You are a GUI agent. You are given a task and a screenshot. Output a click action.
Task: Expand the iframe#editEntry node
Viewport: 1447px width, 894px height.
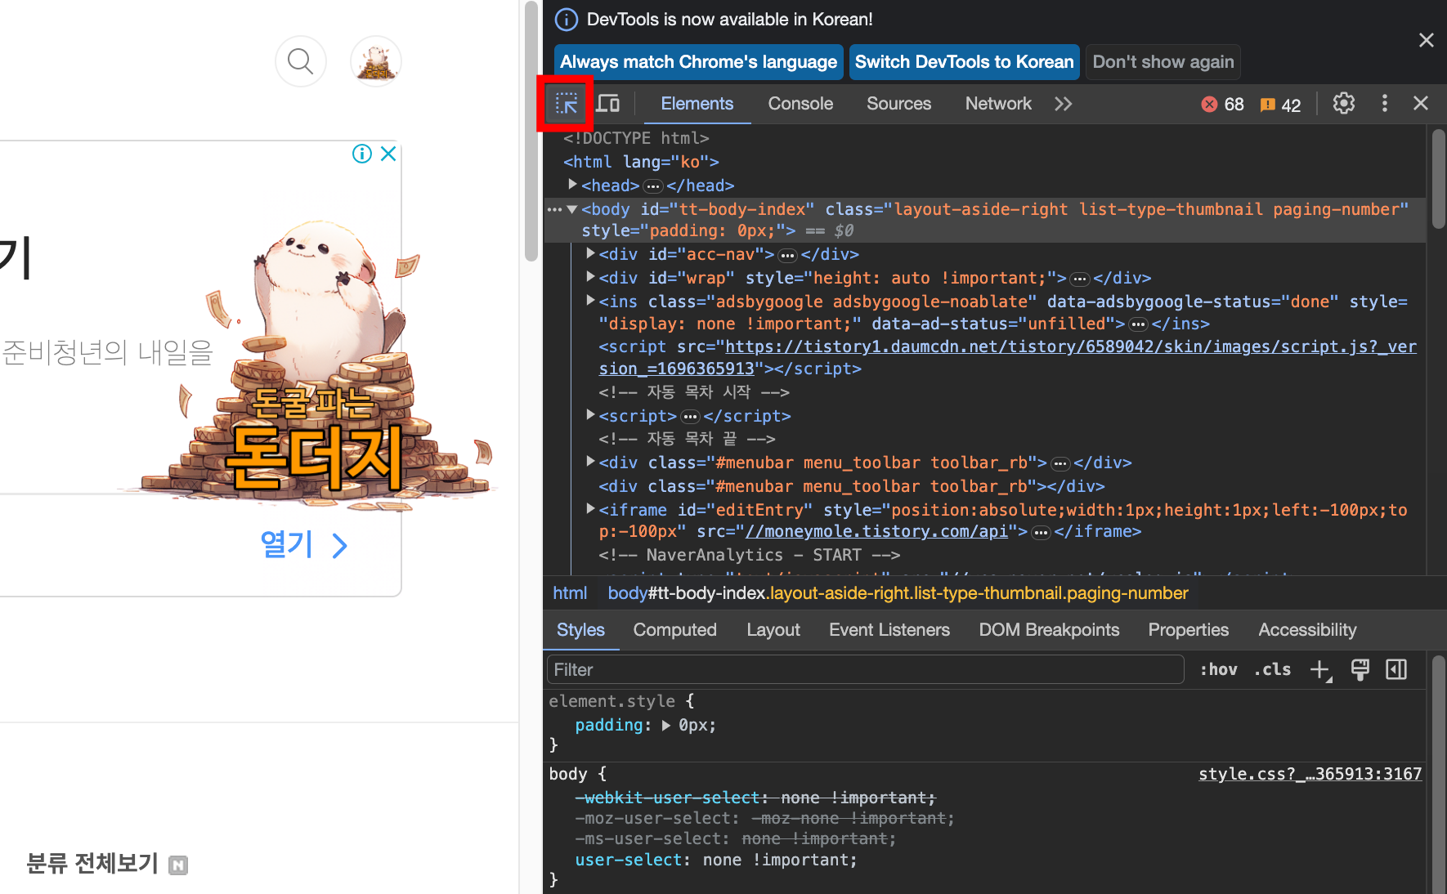590,509
